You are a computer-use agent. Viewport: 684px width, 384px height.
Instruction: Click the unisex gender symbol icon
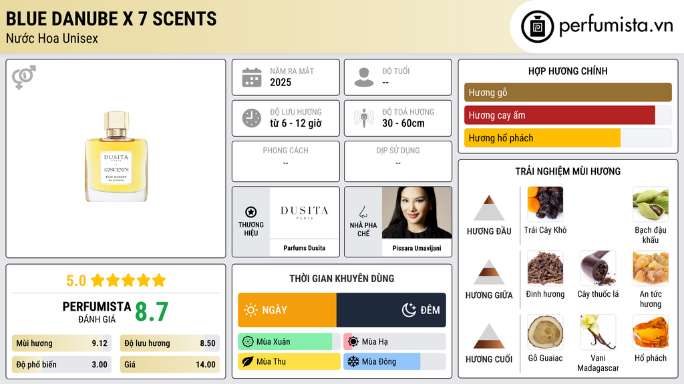pos(24,77)
